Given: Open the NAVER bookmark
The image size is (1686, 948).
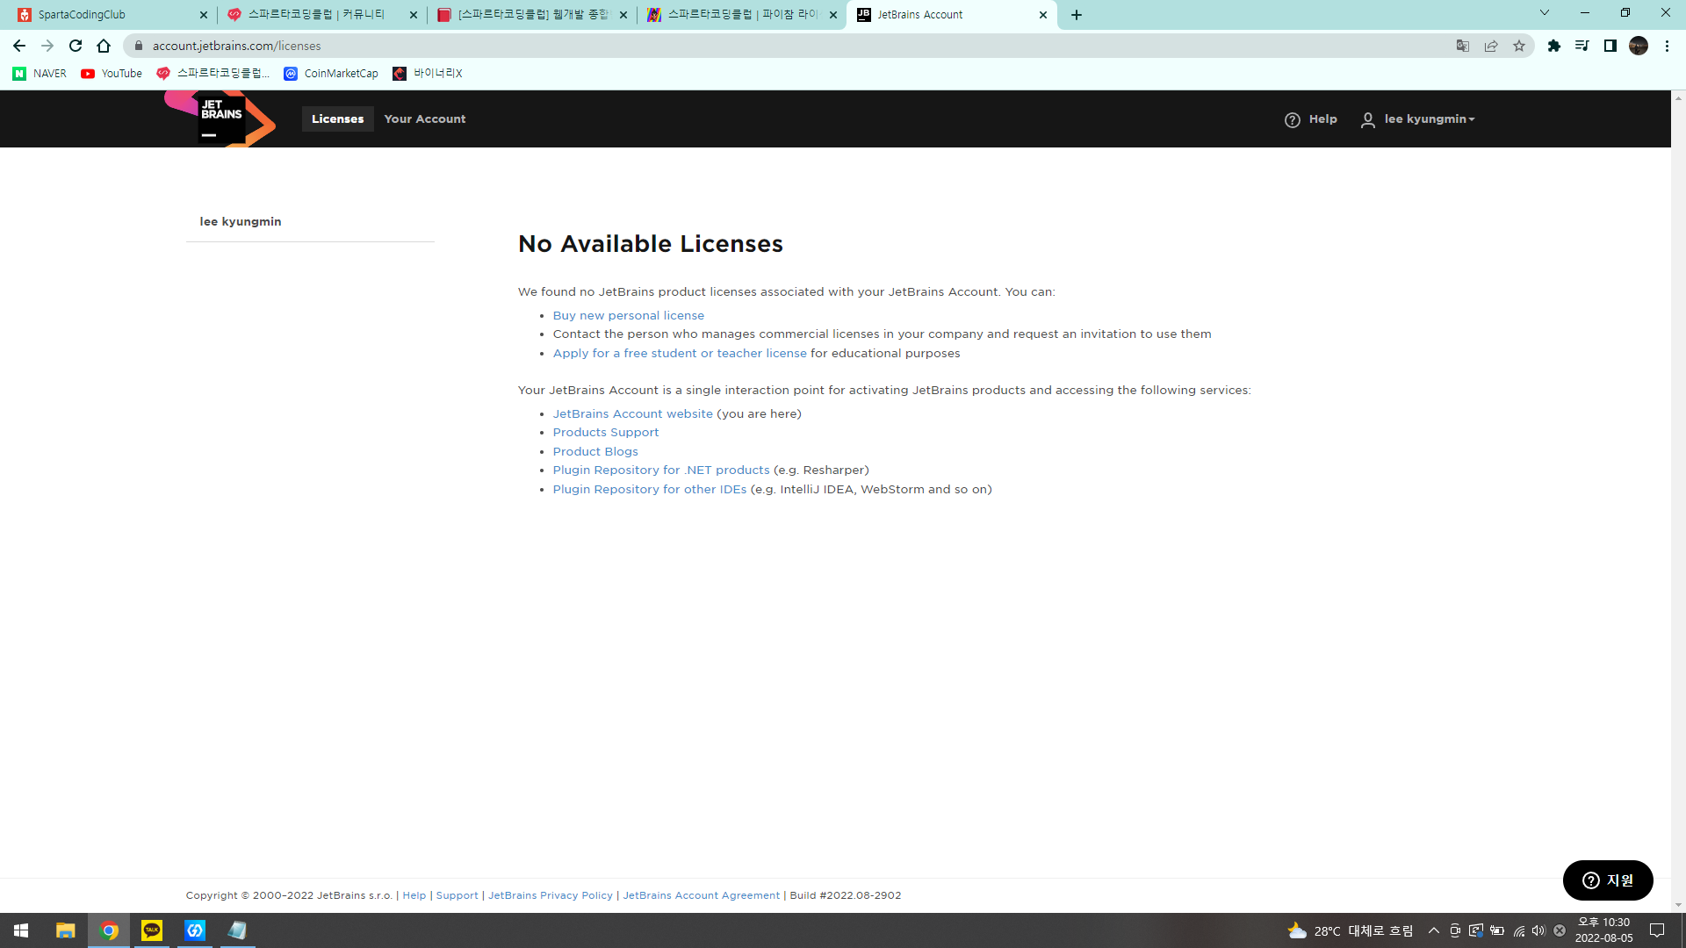Looking at the screenshot, I should [x=40, y=74].
